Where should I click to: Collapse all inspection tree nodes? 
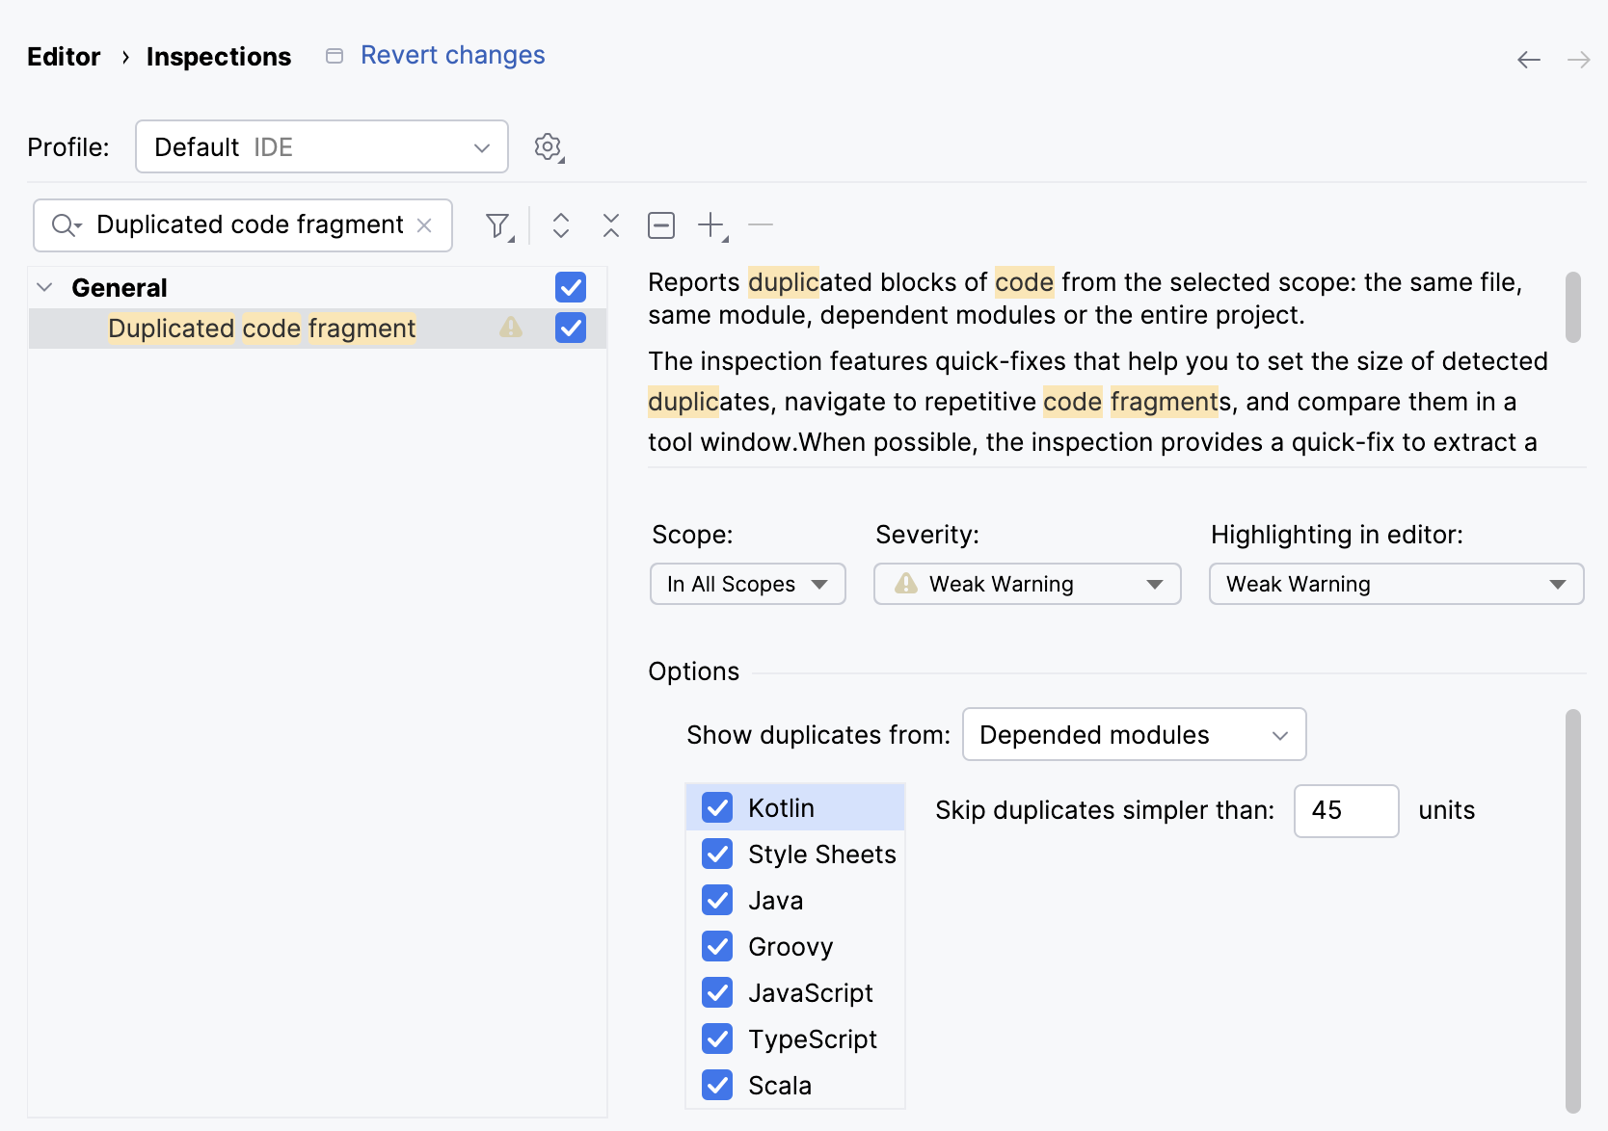pyautogui.click(x=610, y=224)
